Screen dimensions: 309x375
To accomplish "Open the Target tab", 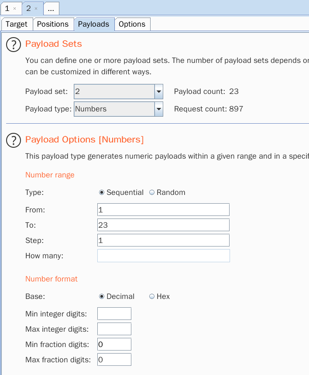I will point(17,24).
